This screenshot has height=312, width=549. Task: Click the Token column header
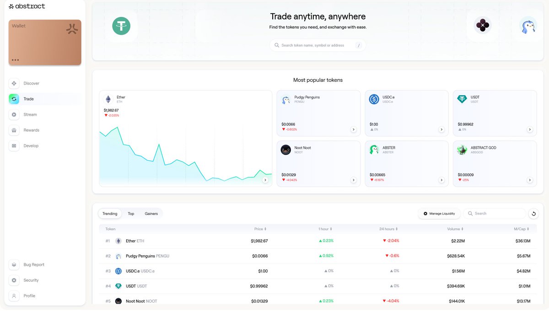(x=110, y=229)
